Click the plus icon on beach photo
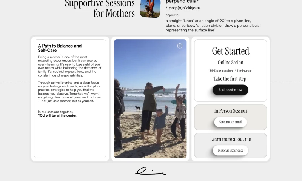 [180, 46]
